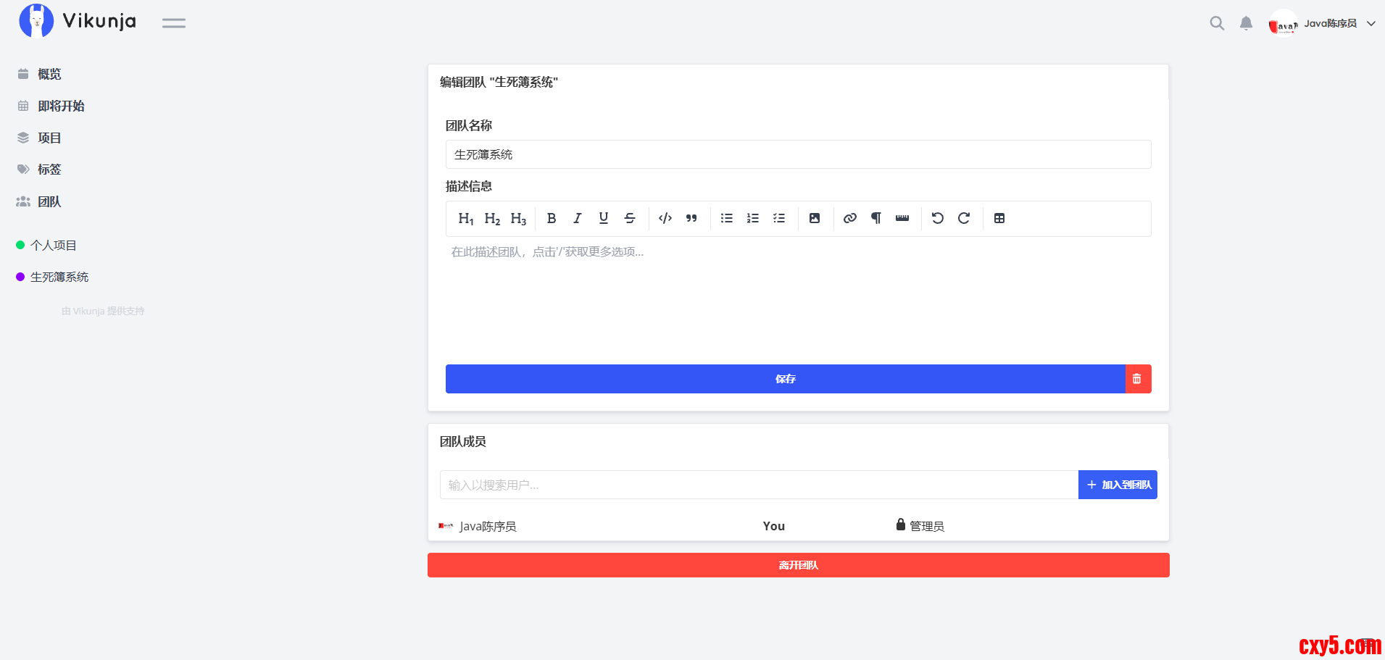
Task: Insert an image into the description
Action: 815,218
